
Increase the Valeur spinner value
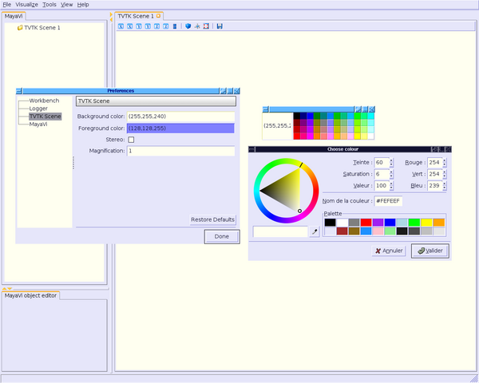click(392, 184)
